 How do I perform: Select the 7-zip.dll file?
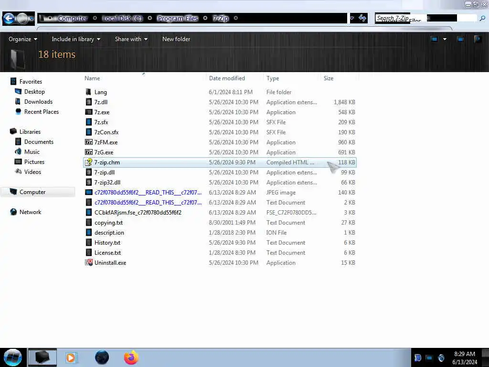tap(220, 172)
